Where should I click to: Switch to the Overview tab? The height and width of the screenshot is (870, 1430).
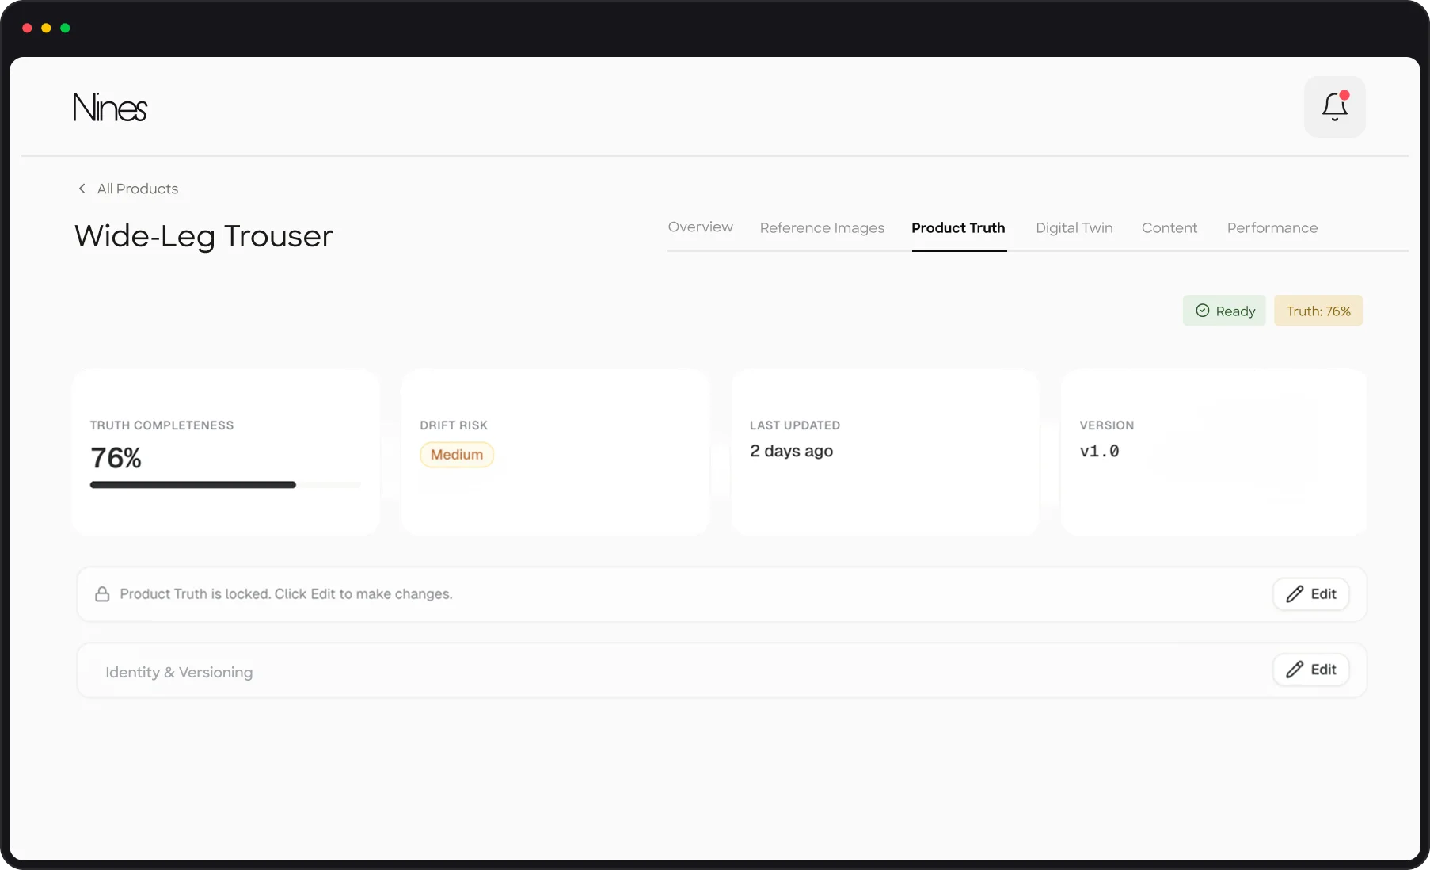[x=700, y=227]
